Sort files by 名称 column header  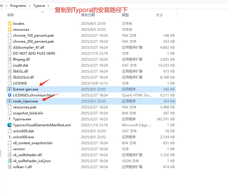(x=10, y=15)
